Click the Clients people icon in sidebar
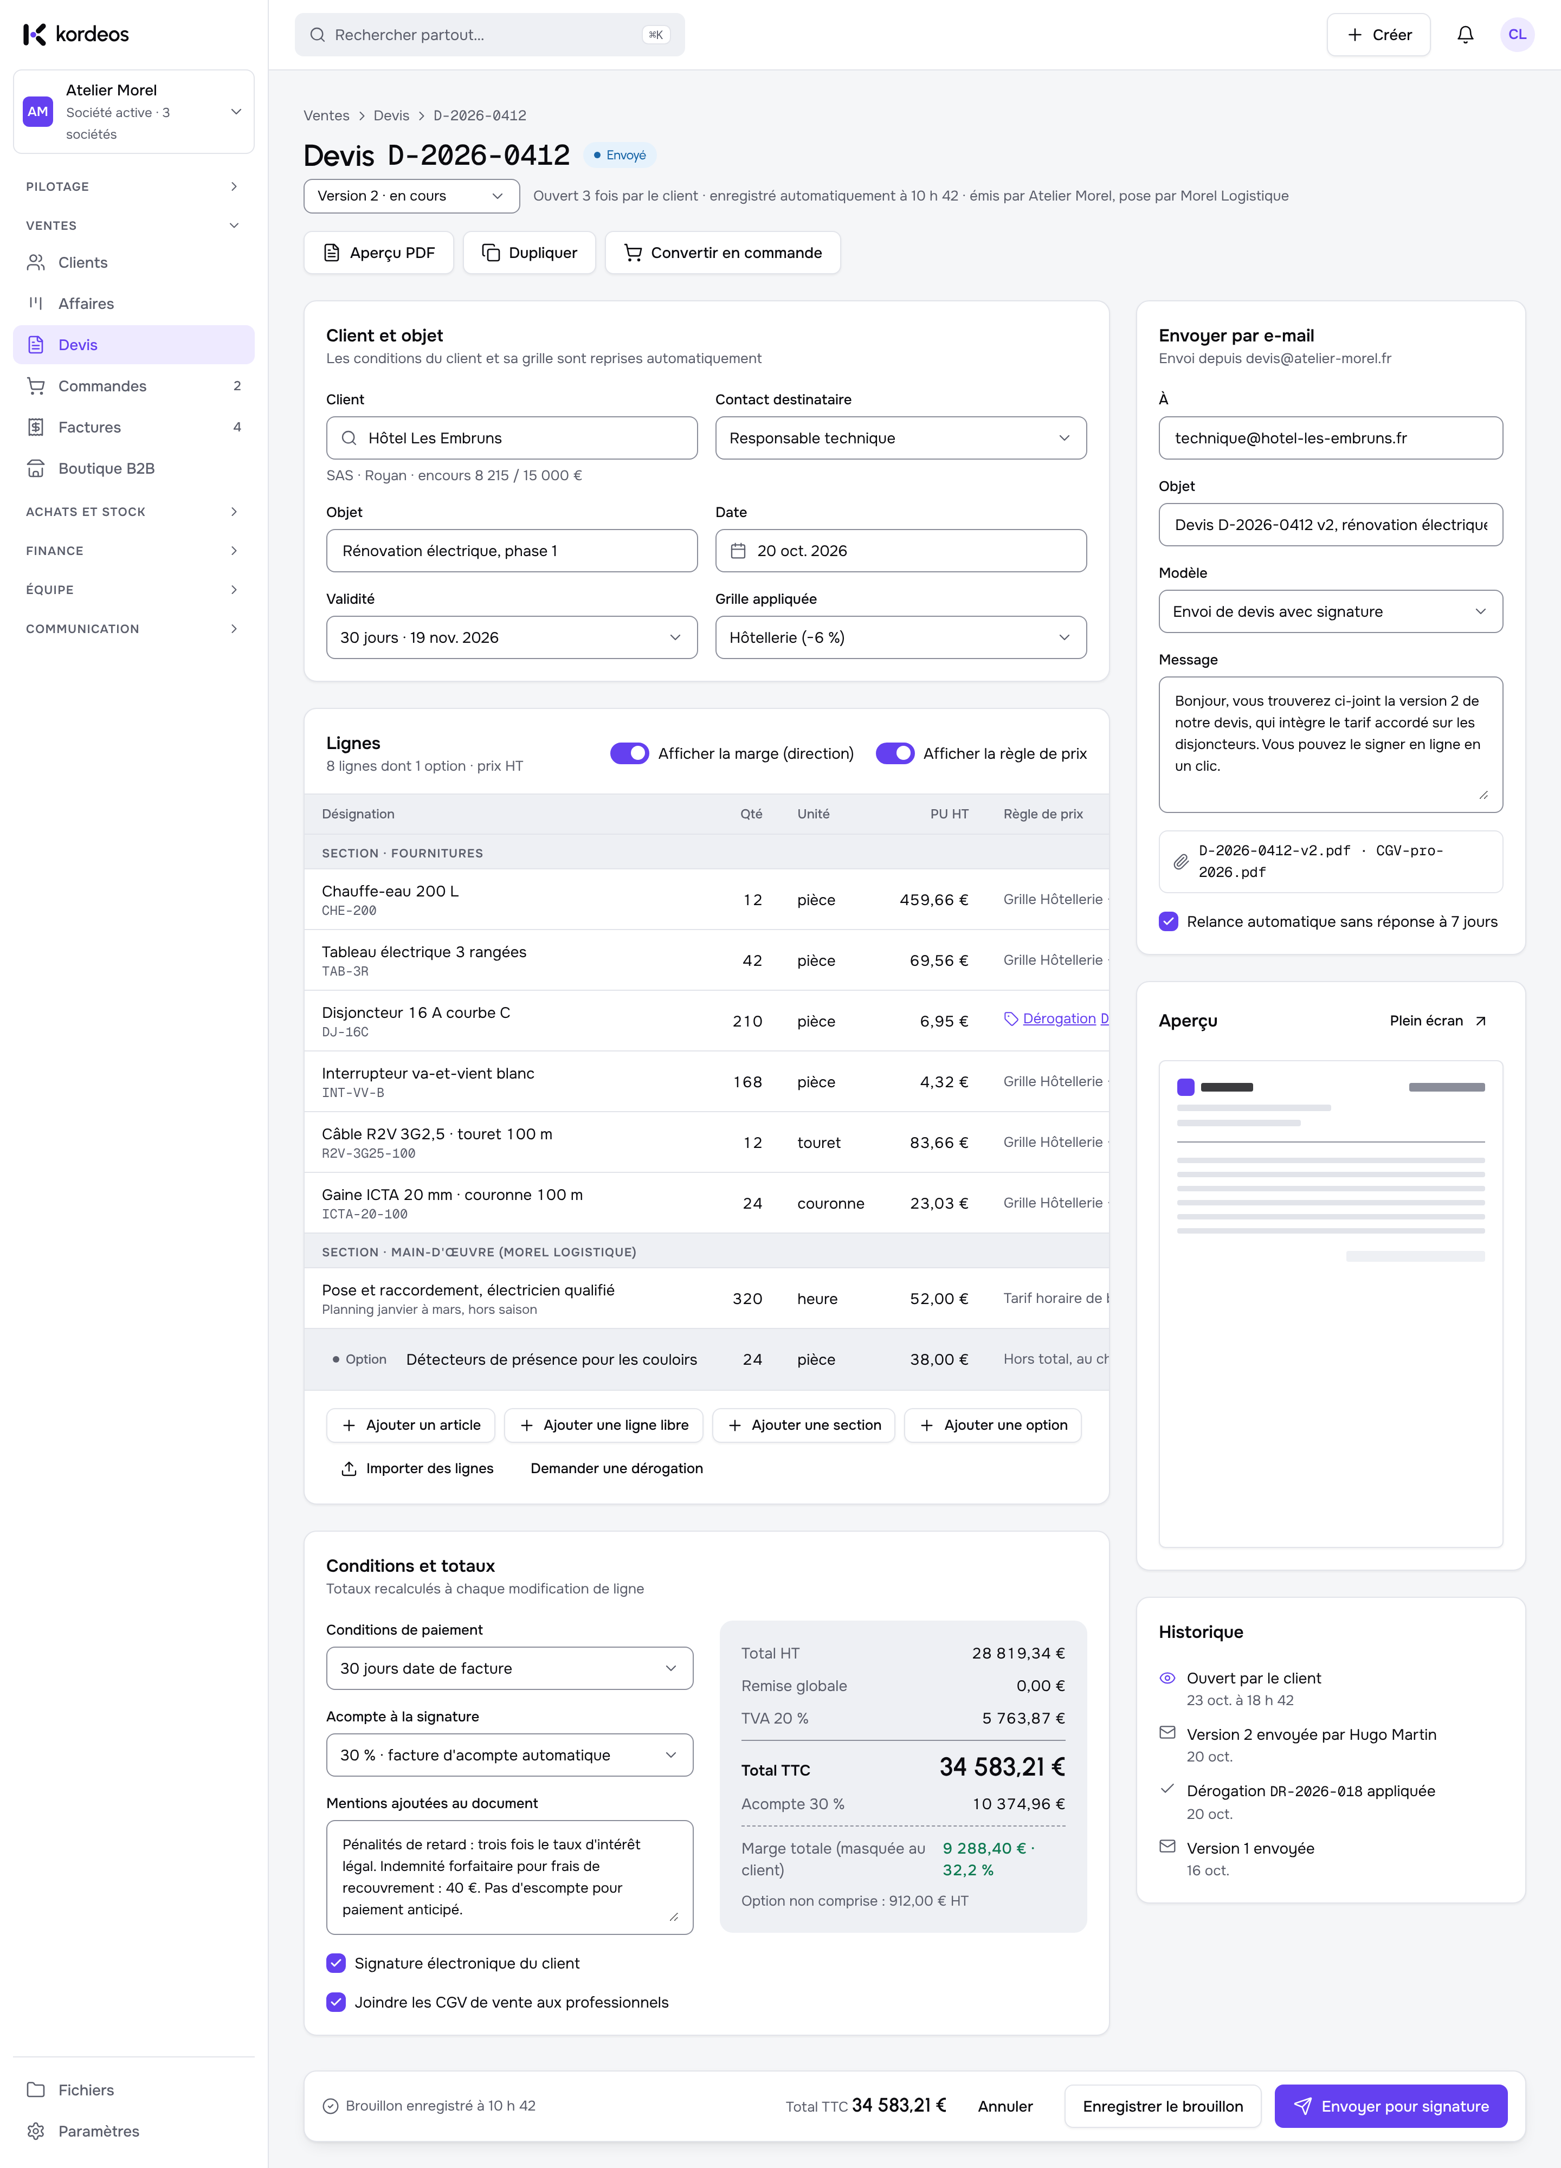This screenshot has width=1561, height=2168. (x=36, y=262)
